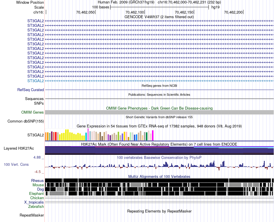Select the light-blue ST3GAL2 transcript label

(x=36, y=81)
